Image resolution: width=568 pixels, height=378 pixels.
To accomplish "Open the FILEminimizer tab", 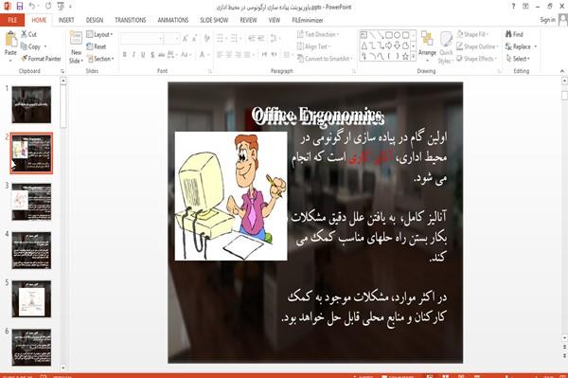I will [x=308, y=20].
